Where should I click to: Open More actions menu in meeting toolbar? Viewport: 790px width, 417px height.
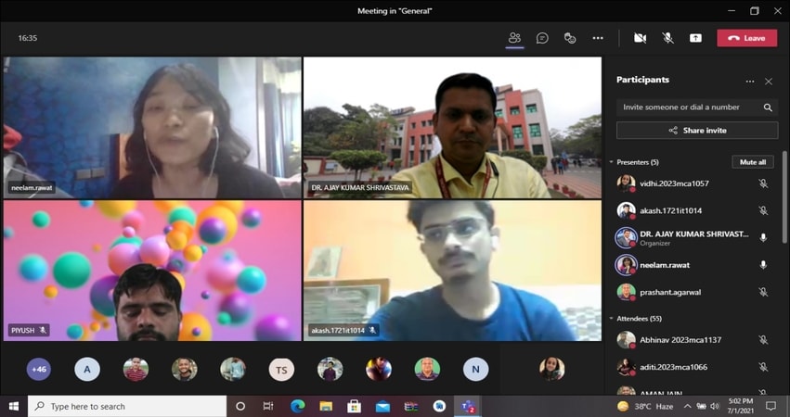coord(598,38)
